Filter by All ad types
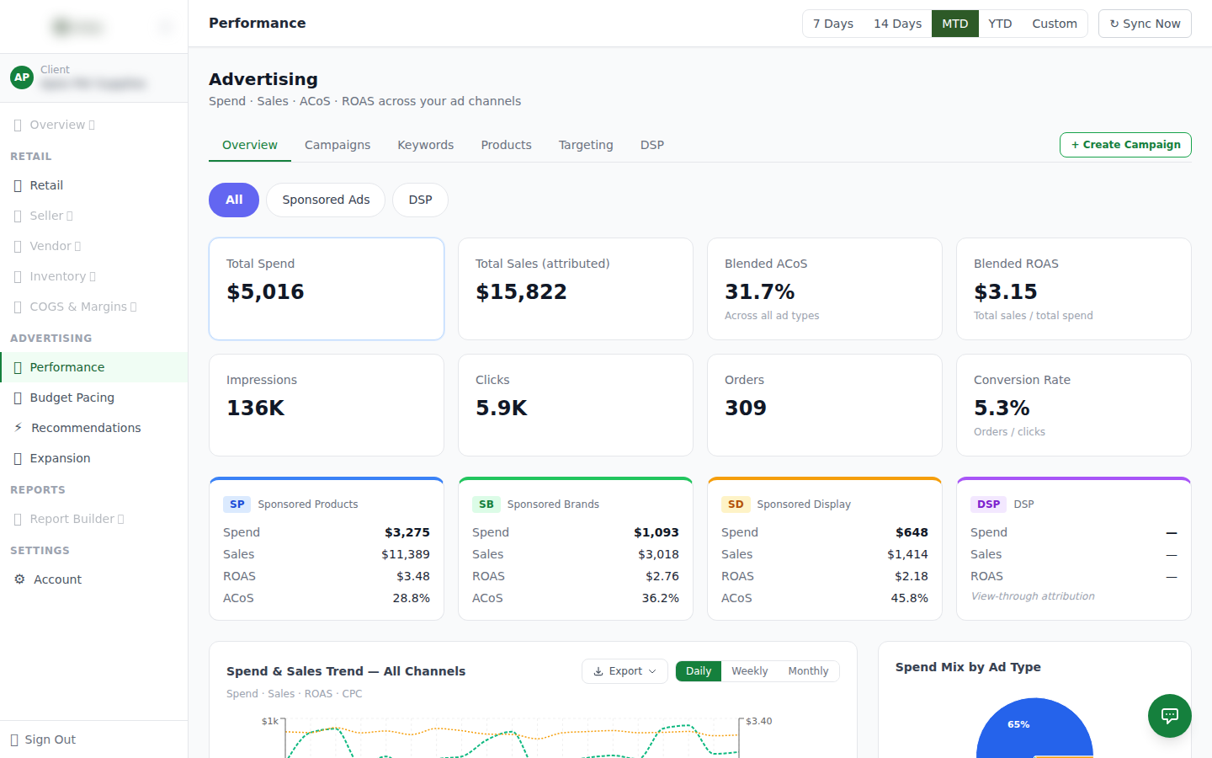The height and width of the screenshot is (758, 1212). tap(234, 200)
